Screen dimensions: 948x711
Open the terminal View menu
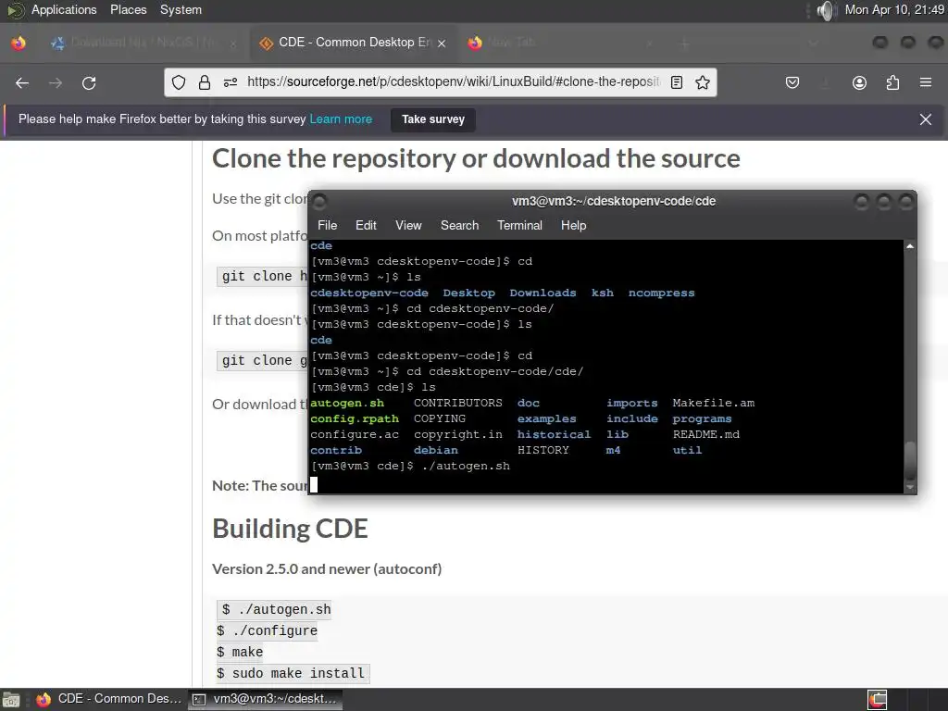[408, 226]
